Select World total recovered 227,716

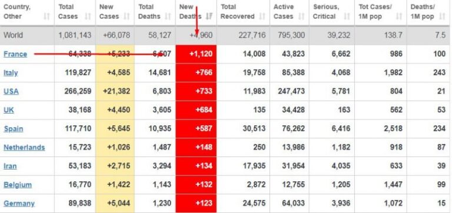pos(252,35)
